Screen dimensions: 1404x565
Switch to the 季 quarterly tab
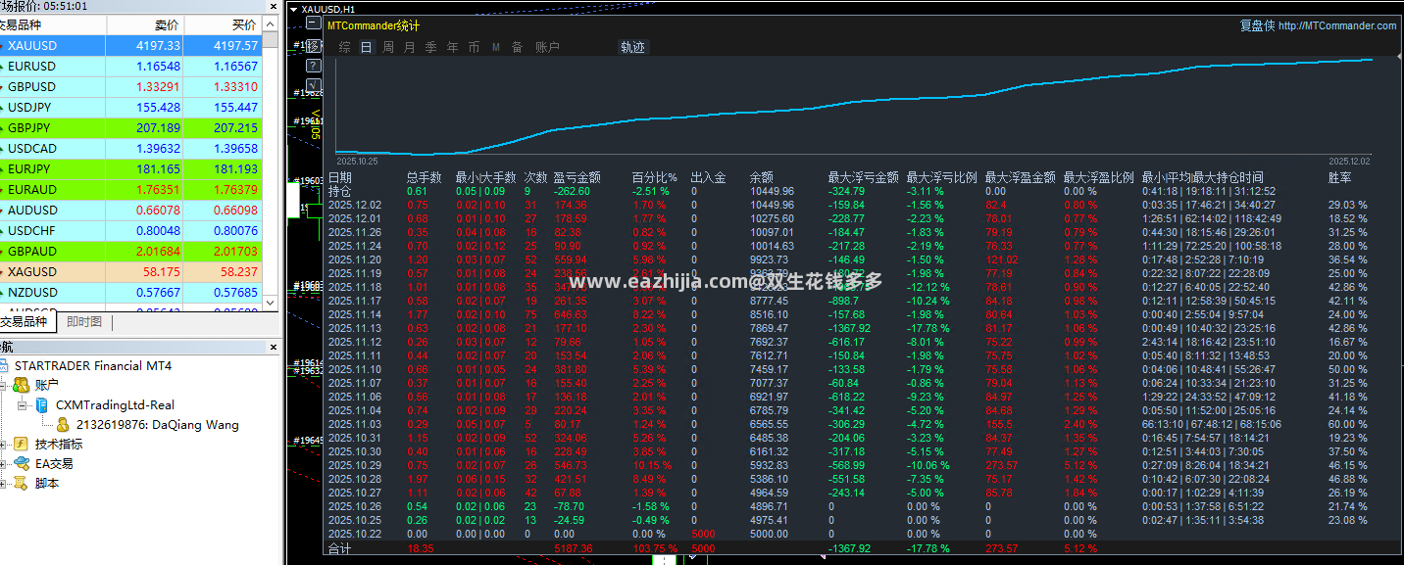(x=431, y=47)
